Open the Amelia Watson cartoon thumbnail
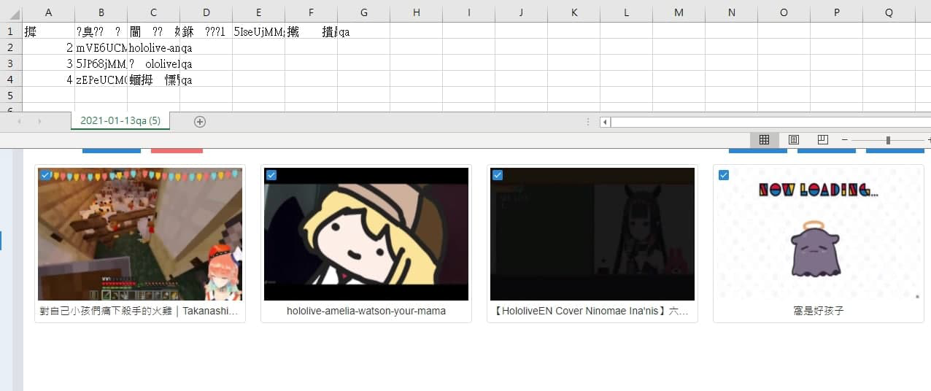Viewport: 931px width, 391px height. pyautogui.click(x=366, y=234)
